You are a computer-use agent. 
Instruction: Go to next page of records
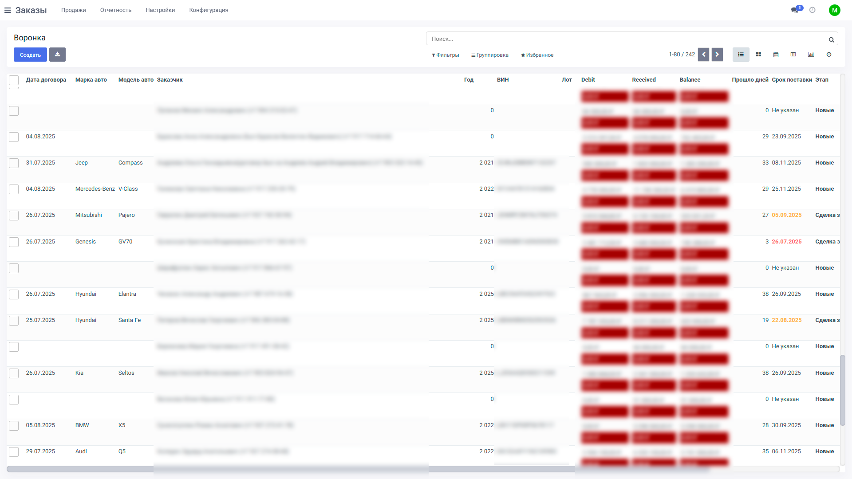coord(717,55)
